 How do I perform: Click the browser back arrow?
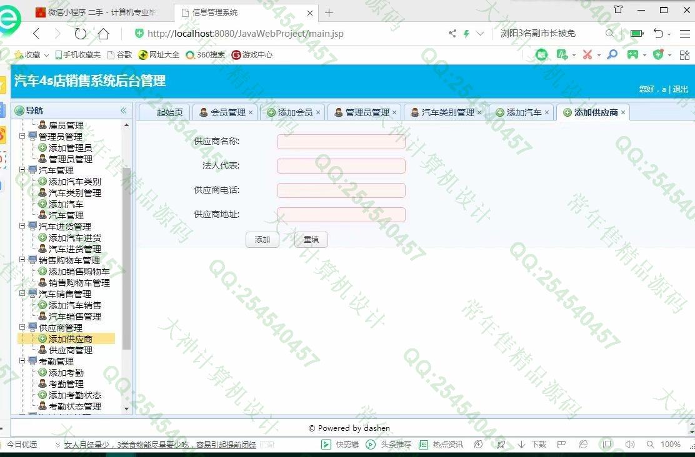[x=36, y=34]
